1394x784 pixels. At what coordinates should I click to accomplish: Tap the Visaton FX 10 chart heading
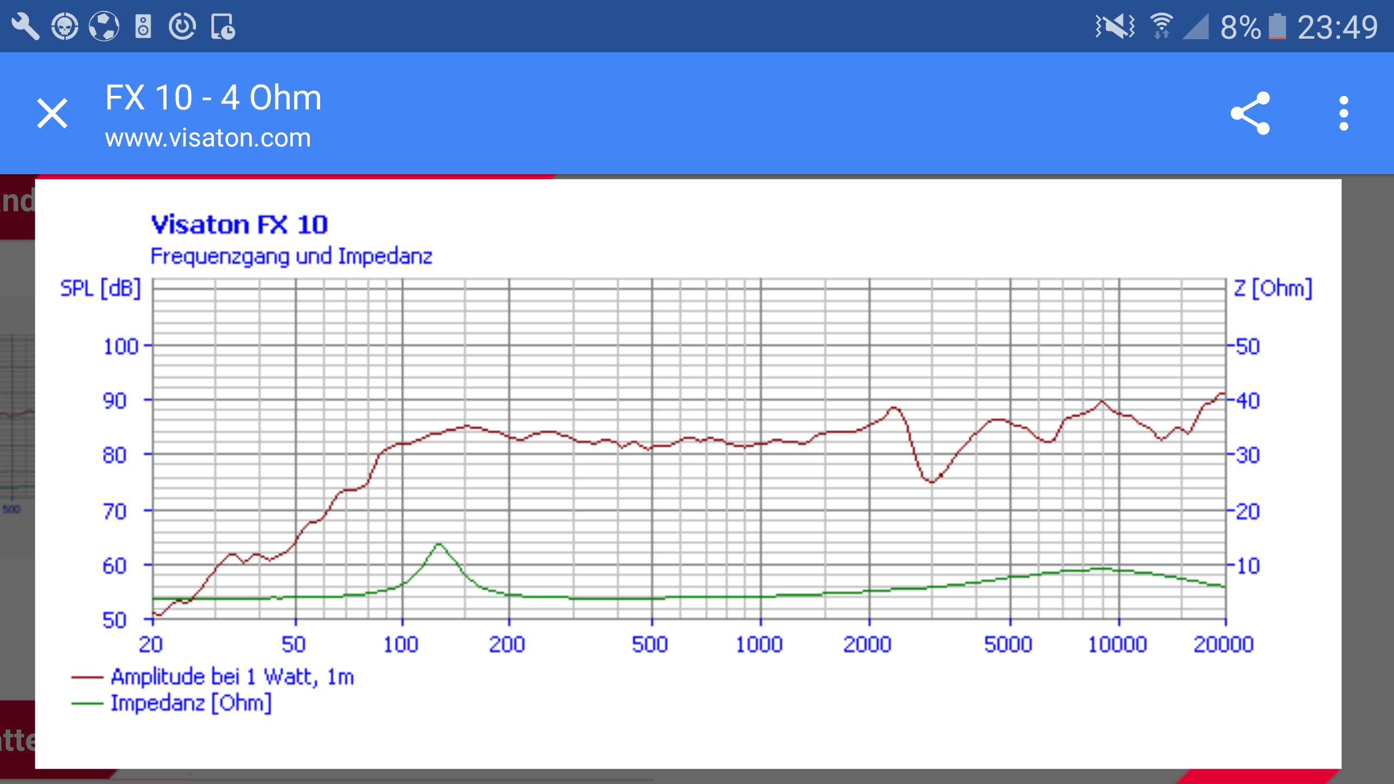click(x=240, y=224)
